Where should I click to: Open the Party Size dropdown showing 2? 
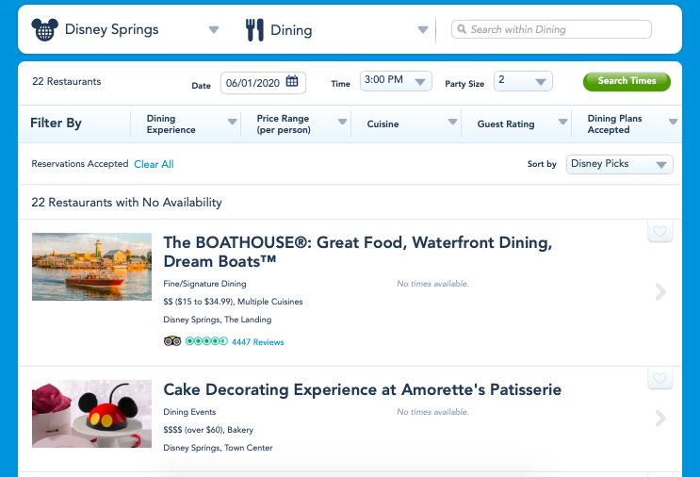(x=523, y=81)
